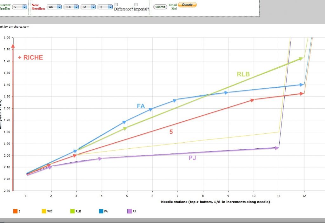
Task: Toggle the yellow WX legend swatch
Action: point(44,211)
